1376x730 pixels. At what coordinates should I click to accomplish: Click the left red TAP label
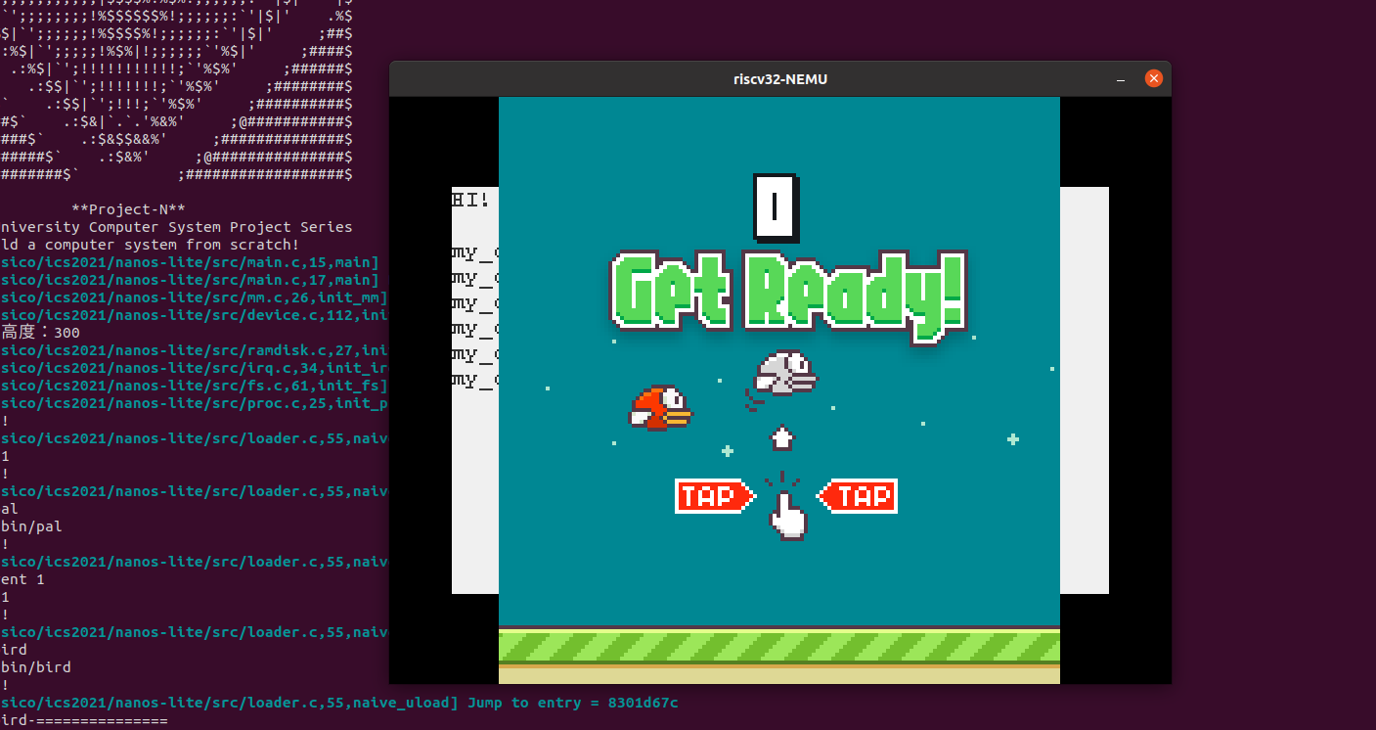click(x=715, y=496)
